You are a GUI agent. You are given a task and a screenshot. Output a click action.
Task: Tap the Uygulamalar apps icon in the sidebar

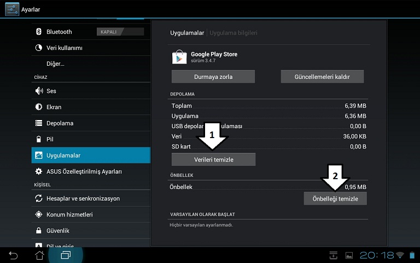tap(39, 155)
